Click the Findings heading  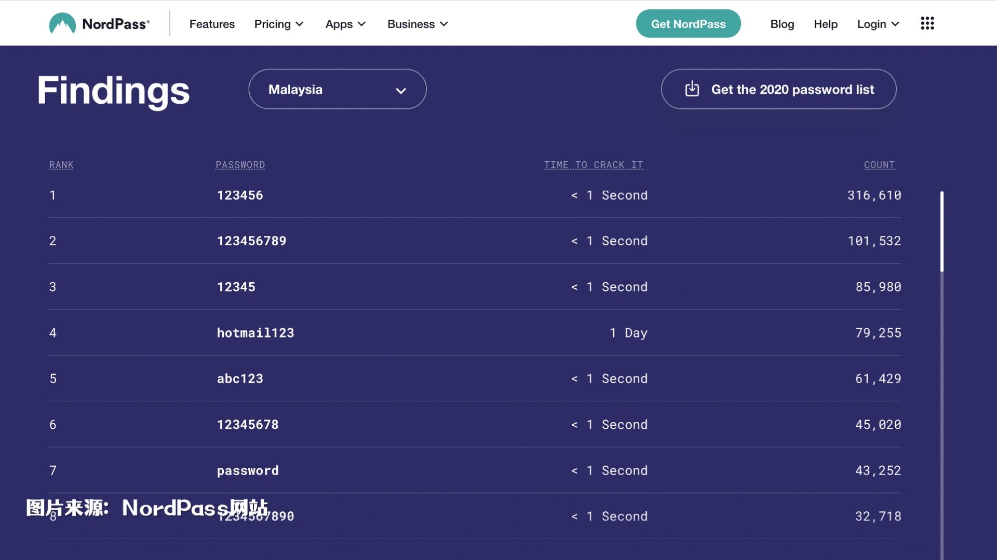coord(113,91)
